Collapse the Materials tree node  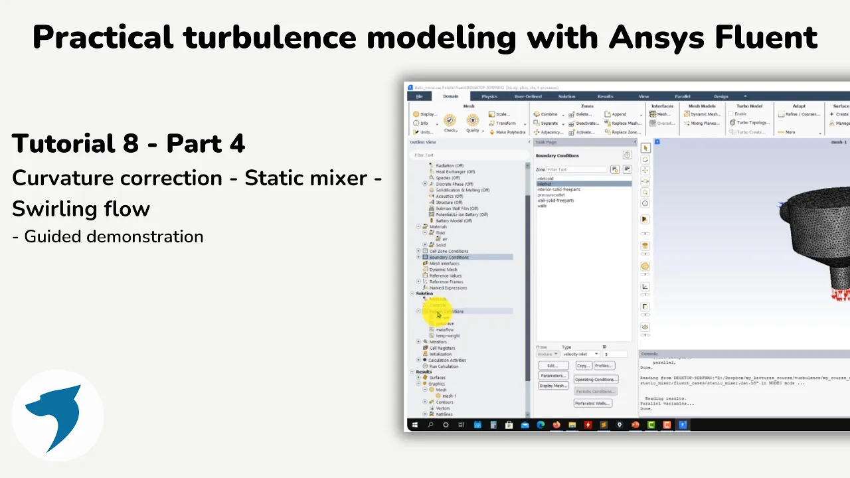(x=418, y=227)
